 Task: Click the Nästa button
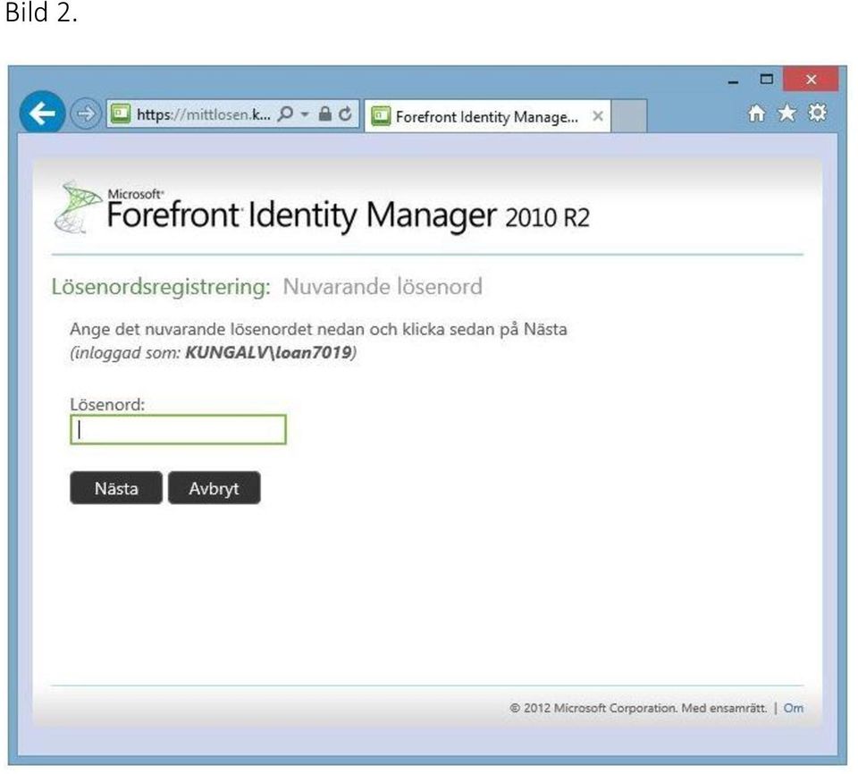[116, 488]
